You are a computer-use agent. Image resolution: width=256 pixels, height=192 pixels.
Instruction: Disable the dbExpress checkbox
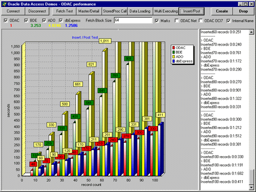tap(60, 20)
